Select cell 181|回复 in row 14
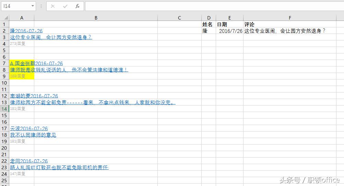Viewport: 344px width, 186px height. [22, 109]
